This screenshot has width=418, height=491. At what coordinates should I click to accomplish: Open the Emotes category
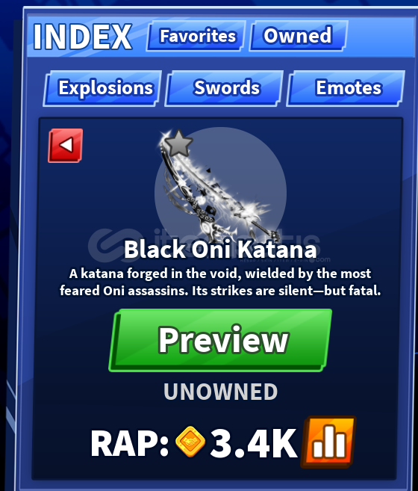coord(346,88)
